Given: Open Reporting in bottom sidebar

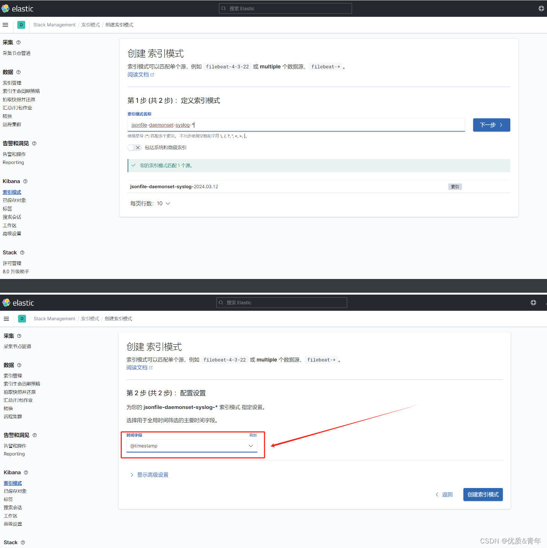Looking at the screenshot, I should (14, 454).
